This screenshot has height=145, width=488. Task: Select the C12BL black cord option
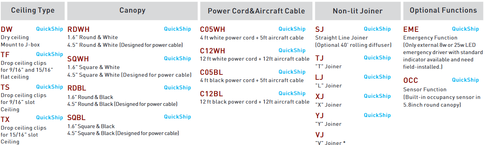tap(211, 94)
